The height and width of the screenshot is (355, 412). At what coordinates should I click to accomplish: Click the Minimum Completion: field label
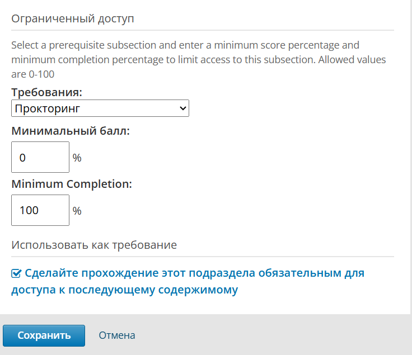[x=71, y=184]
